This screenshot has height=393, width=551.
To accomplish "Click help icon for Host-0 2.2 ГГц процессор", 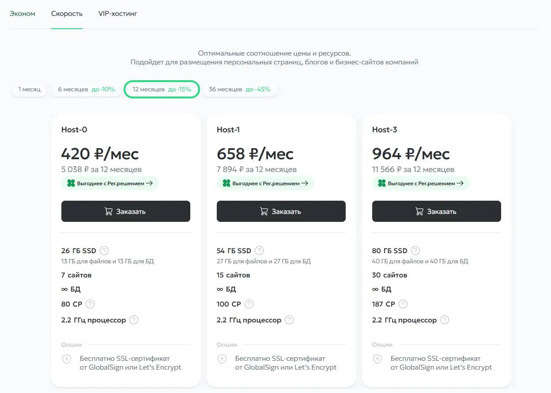I will [x=134, y=320].
